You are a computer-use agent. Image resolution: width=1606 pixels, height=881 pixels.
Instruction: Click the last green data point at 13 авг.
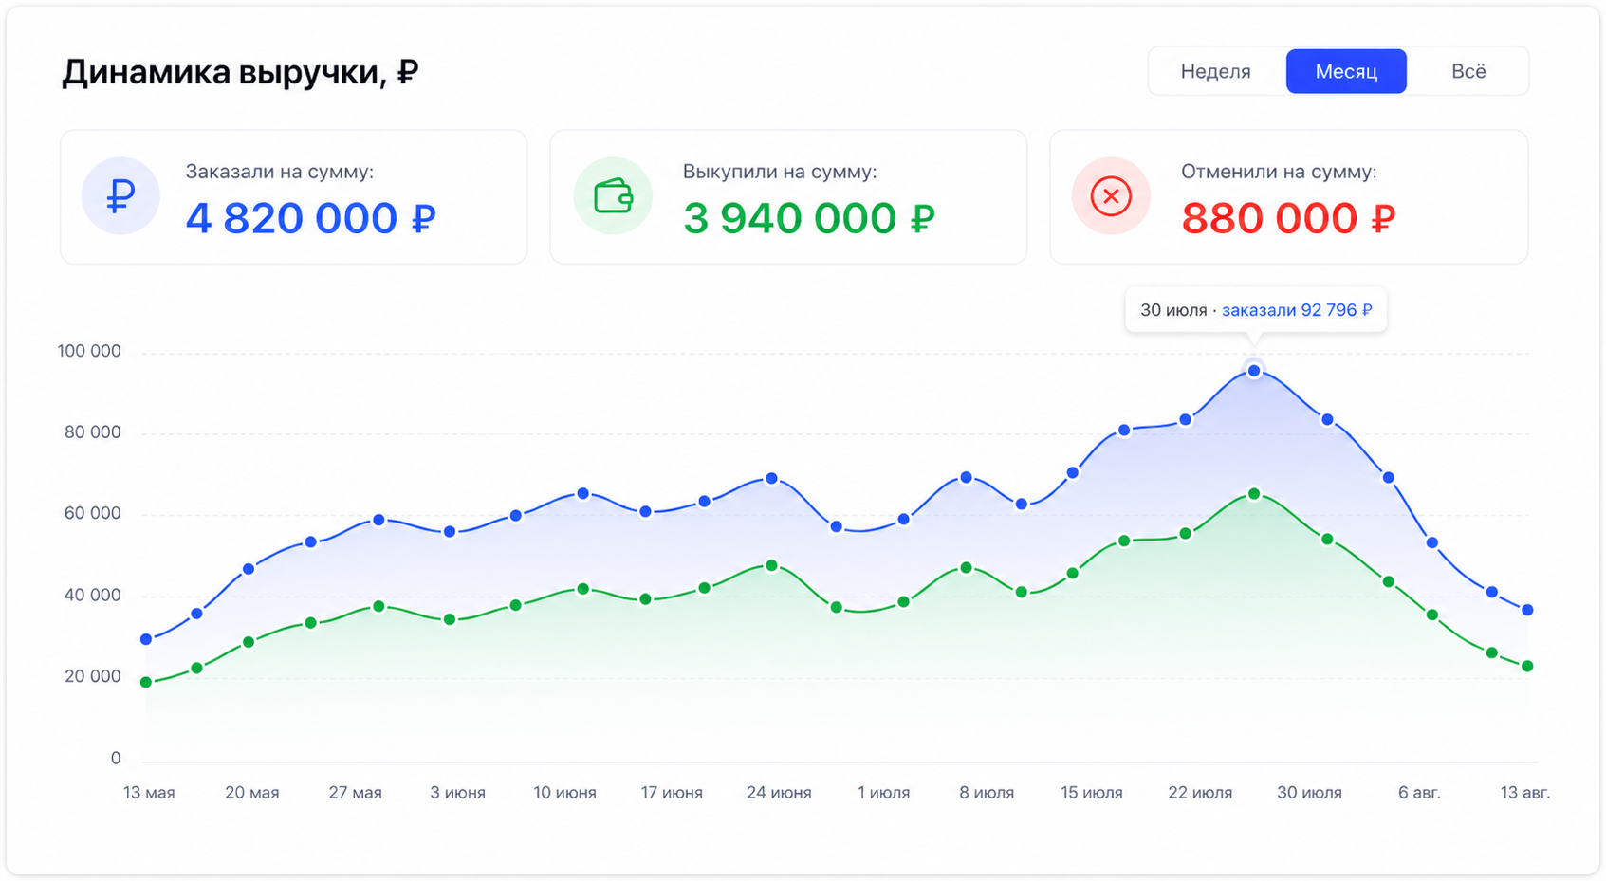pyautogui.click(x=1527, y=667)
